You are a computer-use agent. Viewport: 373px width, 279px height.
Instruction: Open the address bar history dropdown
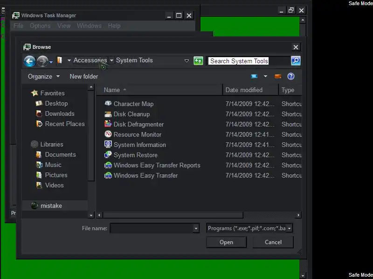187,61
